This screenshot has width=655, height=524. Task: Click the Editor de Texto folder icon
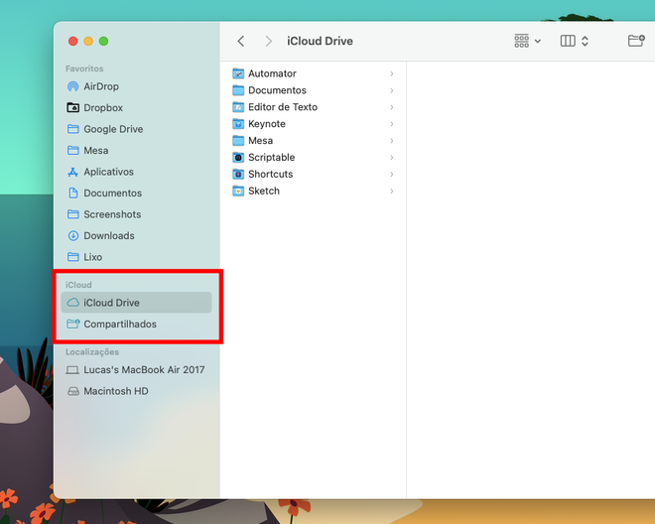(x=238, y=107)
